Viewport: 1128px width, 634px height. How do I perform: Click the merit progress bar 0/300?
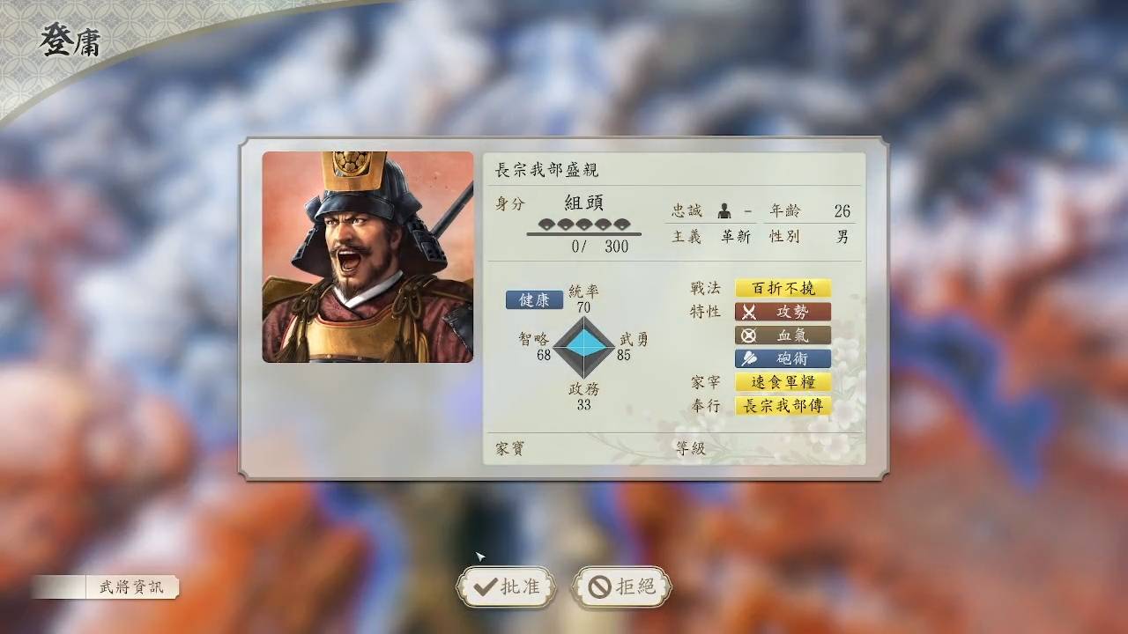pos(584,235)
